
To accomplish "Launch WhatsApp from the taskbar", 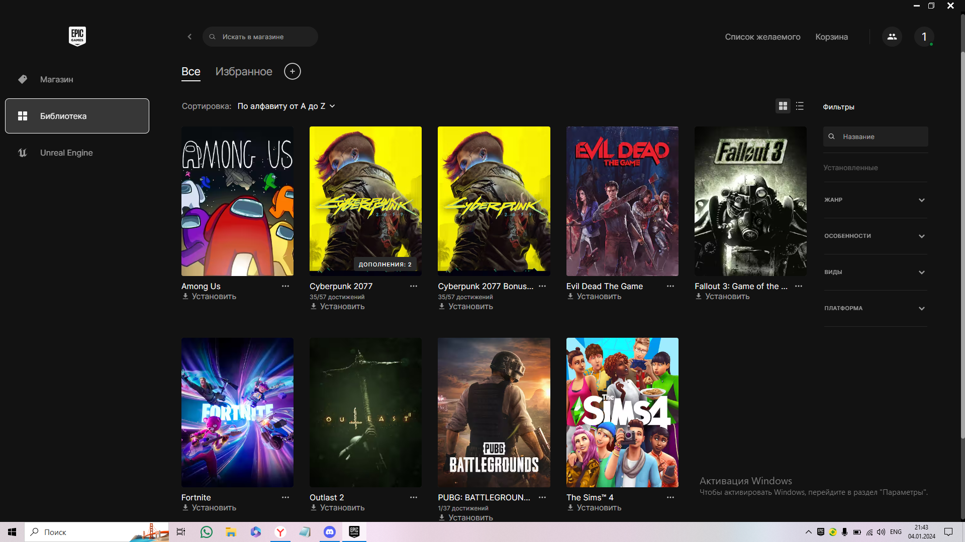I will (206, 532).
